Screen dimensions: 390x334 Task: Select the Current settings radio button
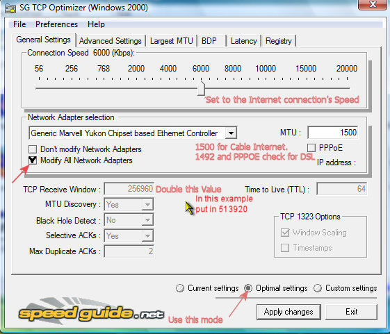(x=179, y=288)
